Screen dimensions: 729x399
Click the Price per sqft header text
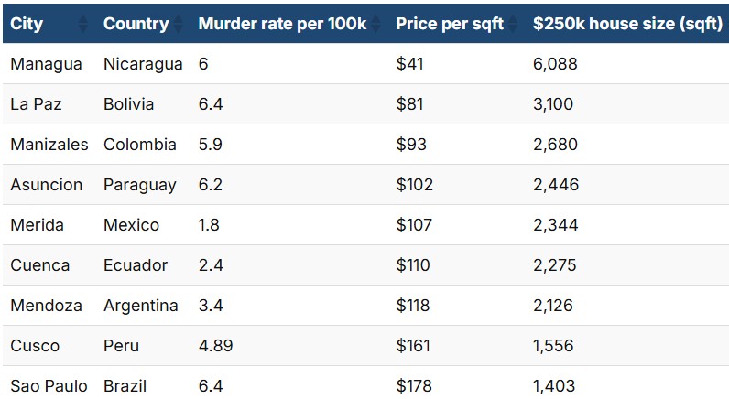(x=450, y=24)
